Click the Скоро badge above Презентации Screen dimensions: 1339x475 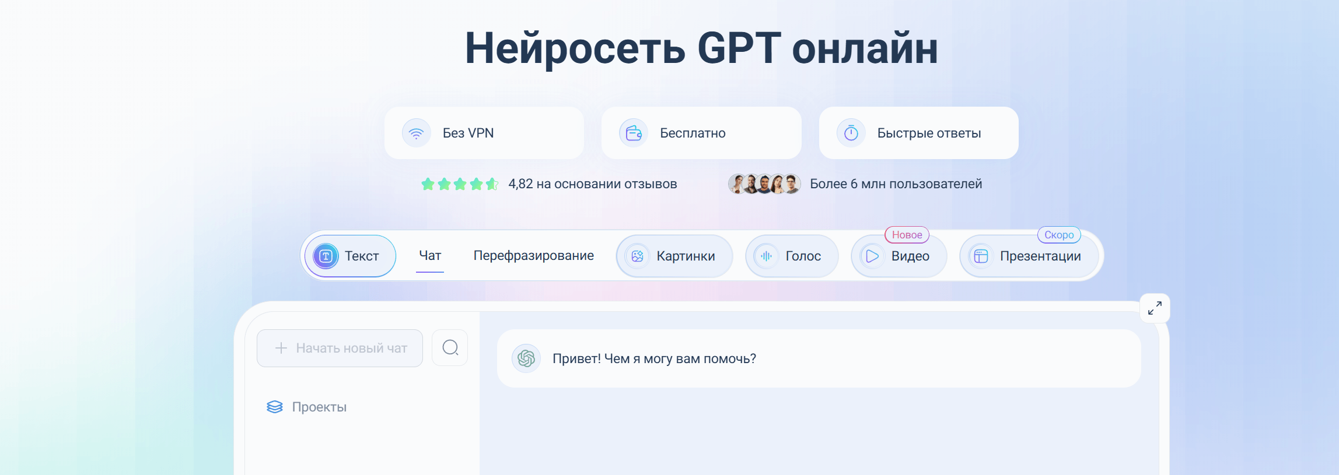(1059, 235)
